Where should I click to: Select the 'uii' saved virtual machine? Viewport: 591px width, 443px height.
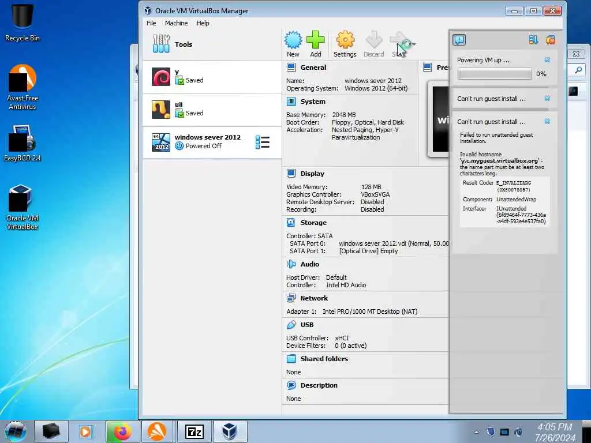click(x=212, y=109)
